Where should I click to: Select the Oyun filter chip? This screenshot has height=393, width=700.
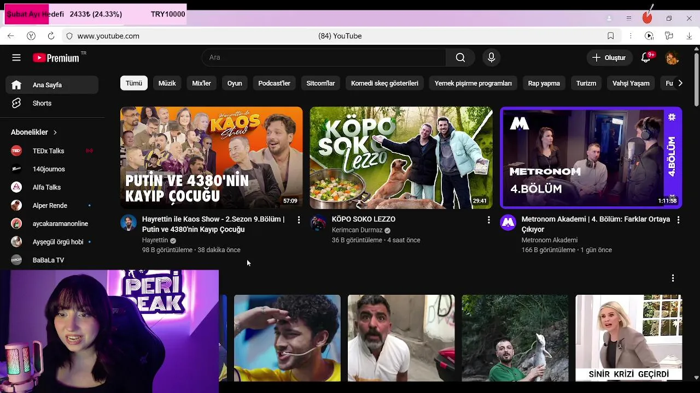[235, 83]
